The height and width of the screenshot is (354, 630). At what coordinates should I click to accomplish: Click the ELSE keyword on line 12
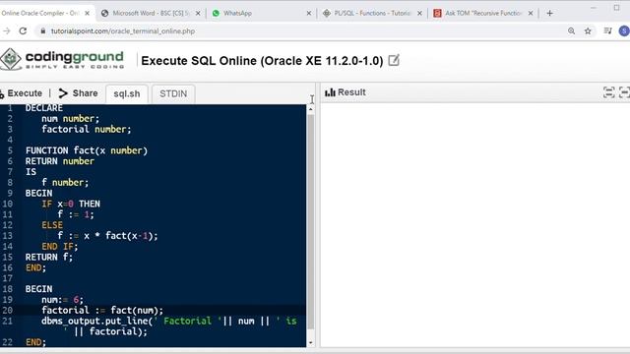[52, 225]
